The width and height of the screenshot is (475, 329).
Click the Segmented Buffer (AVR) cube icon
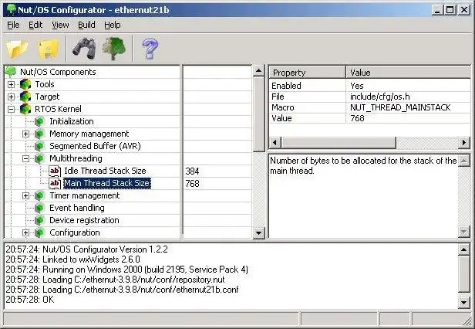tap(39, 146)
